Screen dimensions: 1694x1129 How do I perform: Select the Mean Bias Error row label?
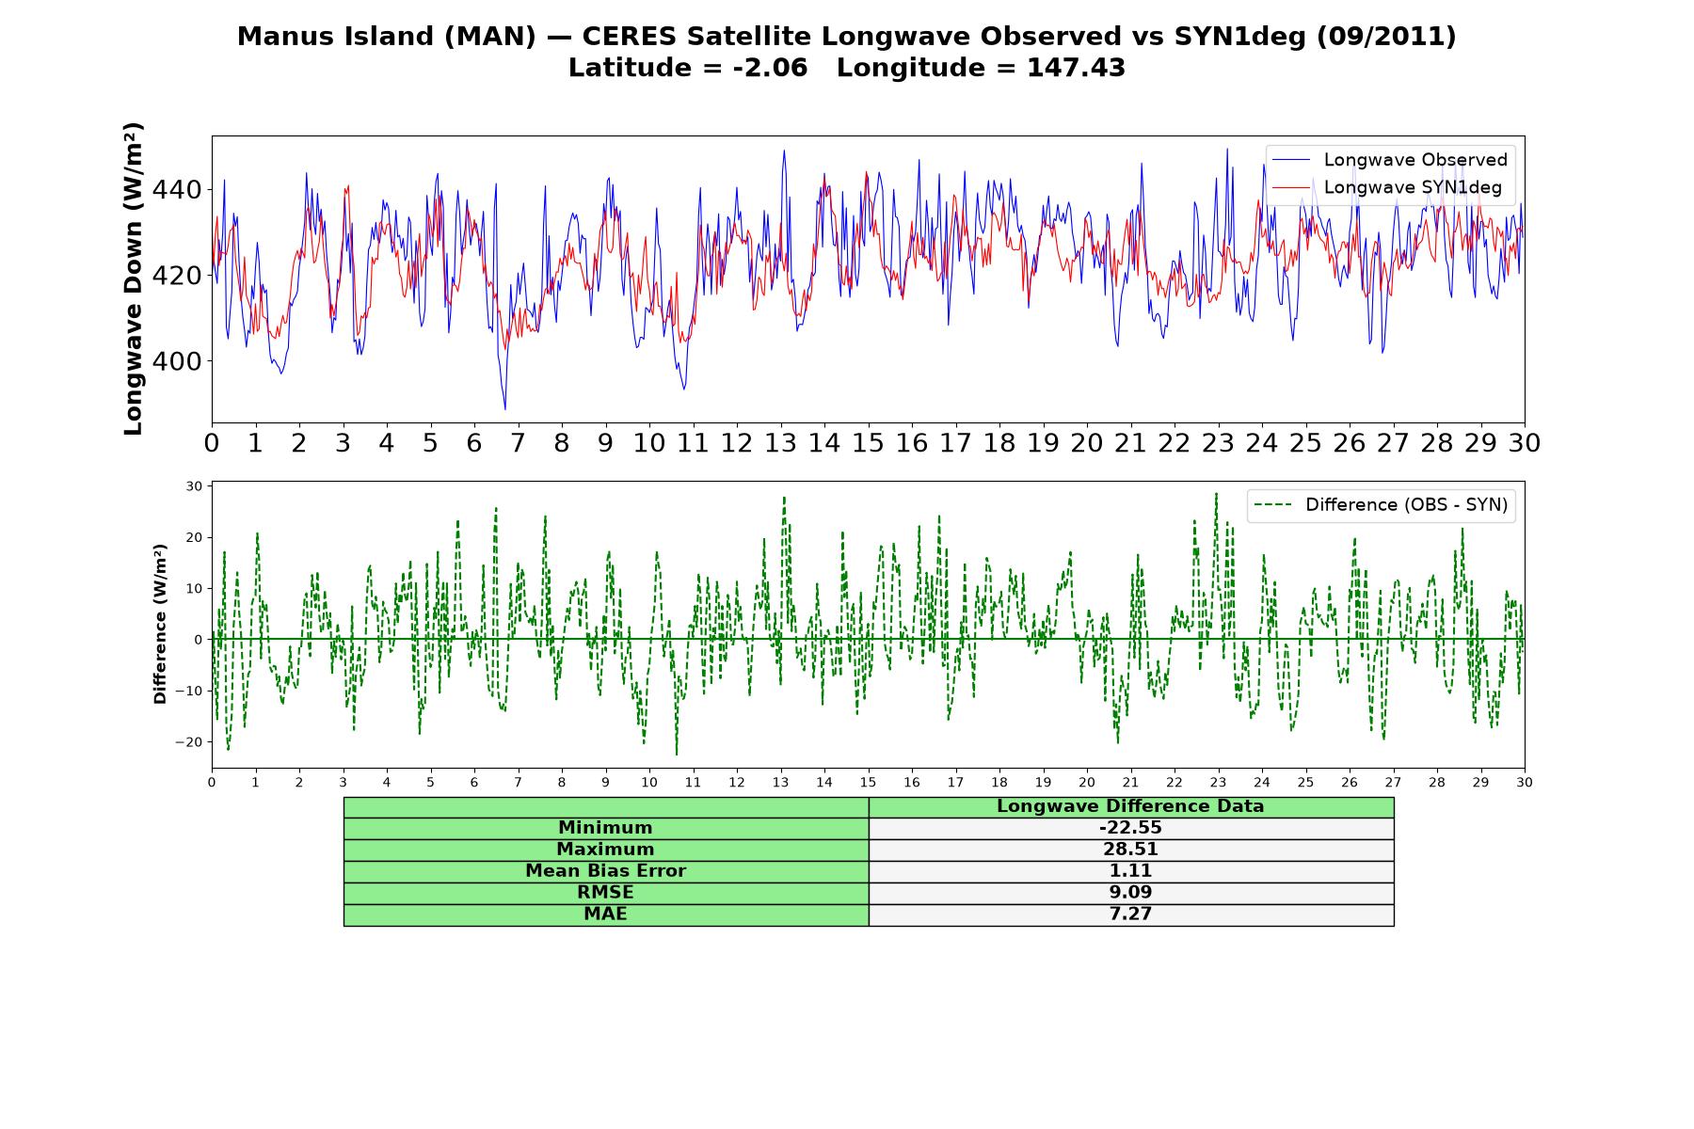click(x=606, y=871)
